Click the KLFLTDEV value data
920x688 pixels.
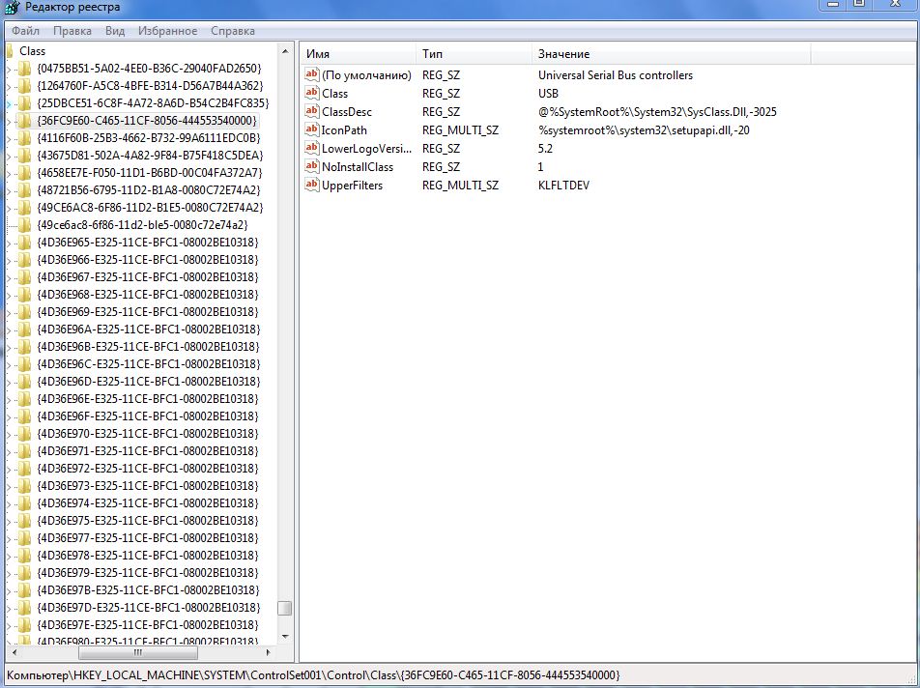563,186
